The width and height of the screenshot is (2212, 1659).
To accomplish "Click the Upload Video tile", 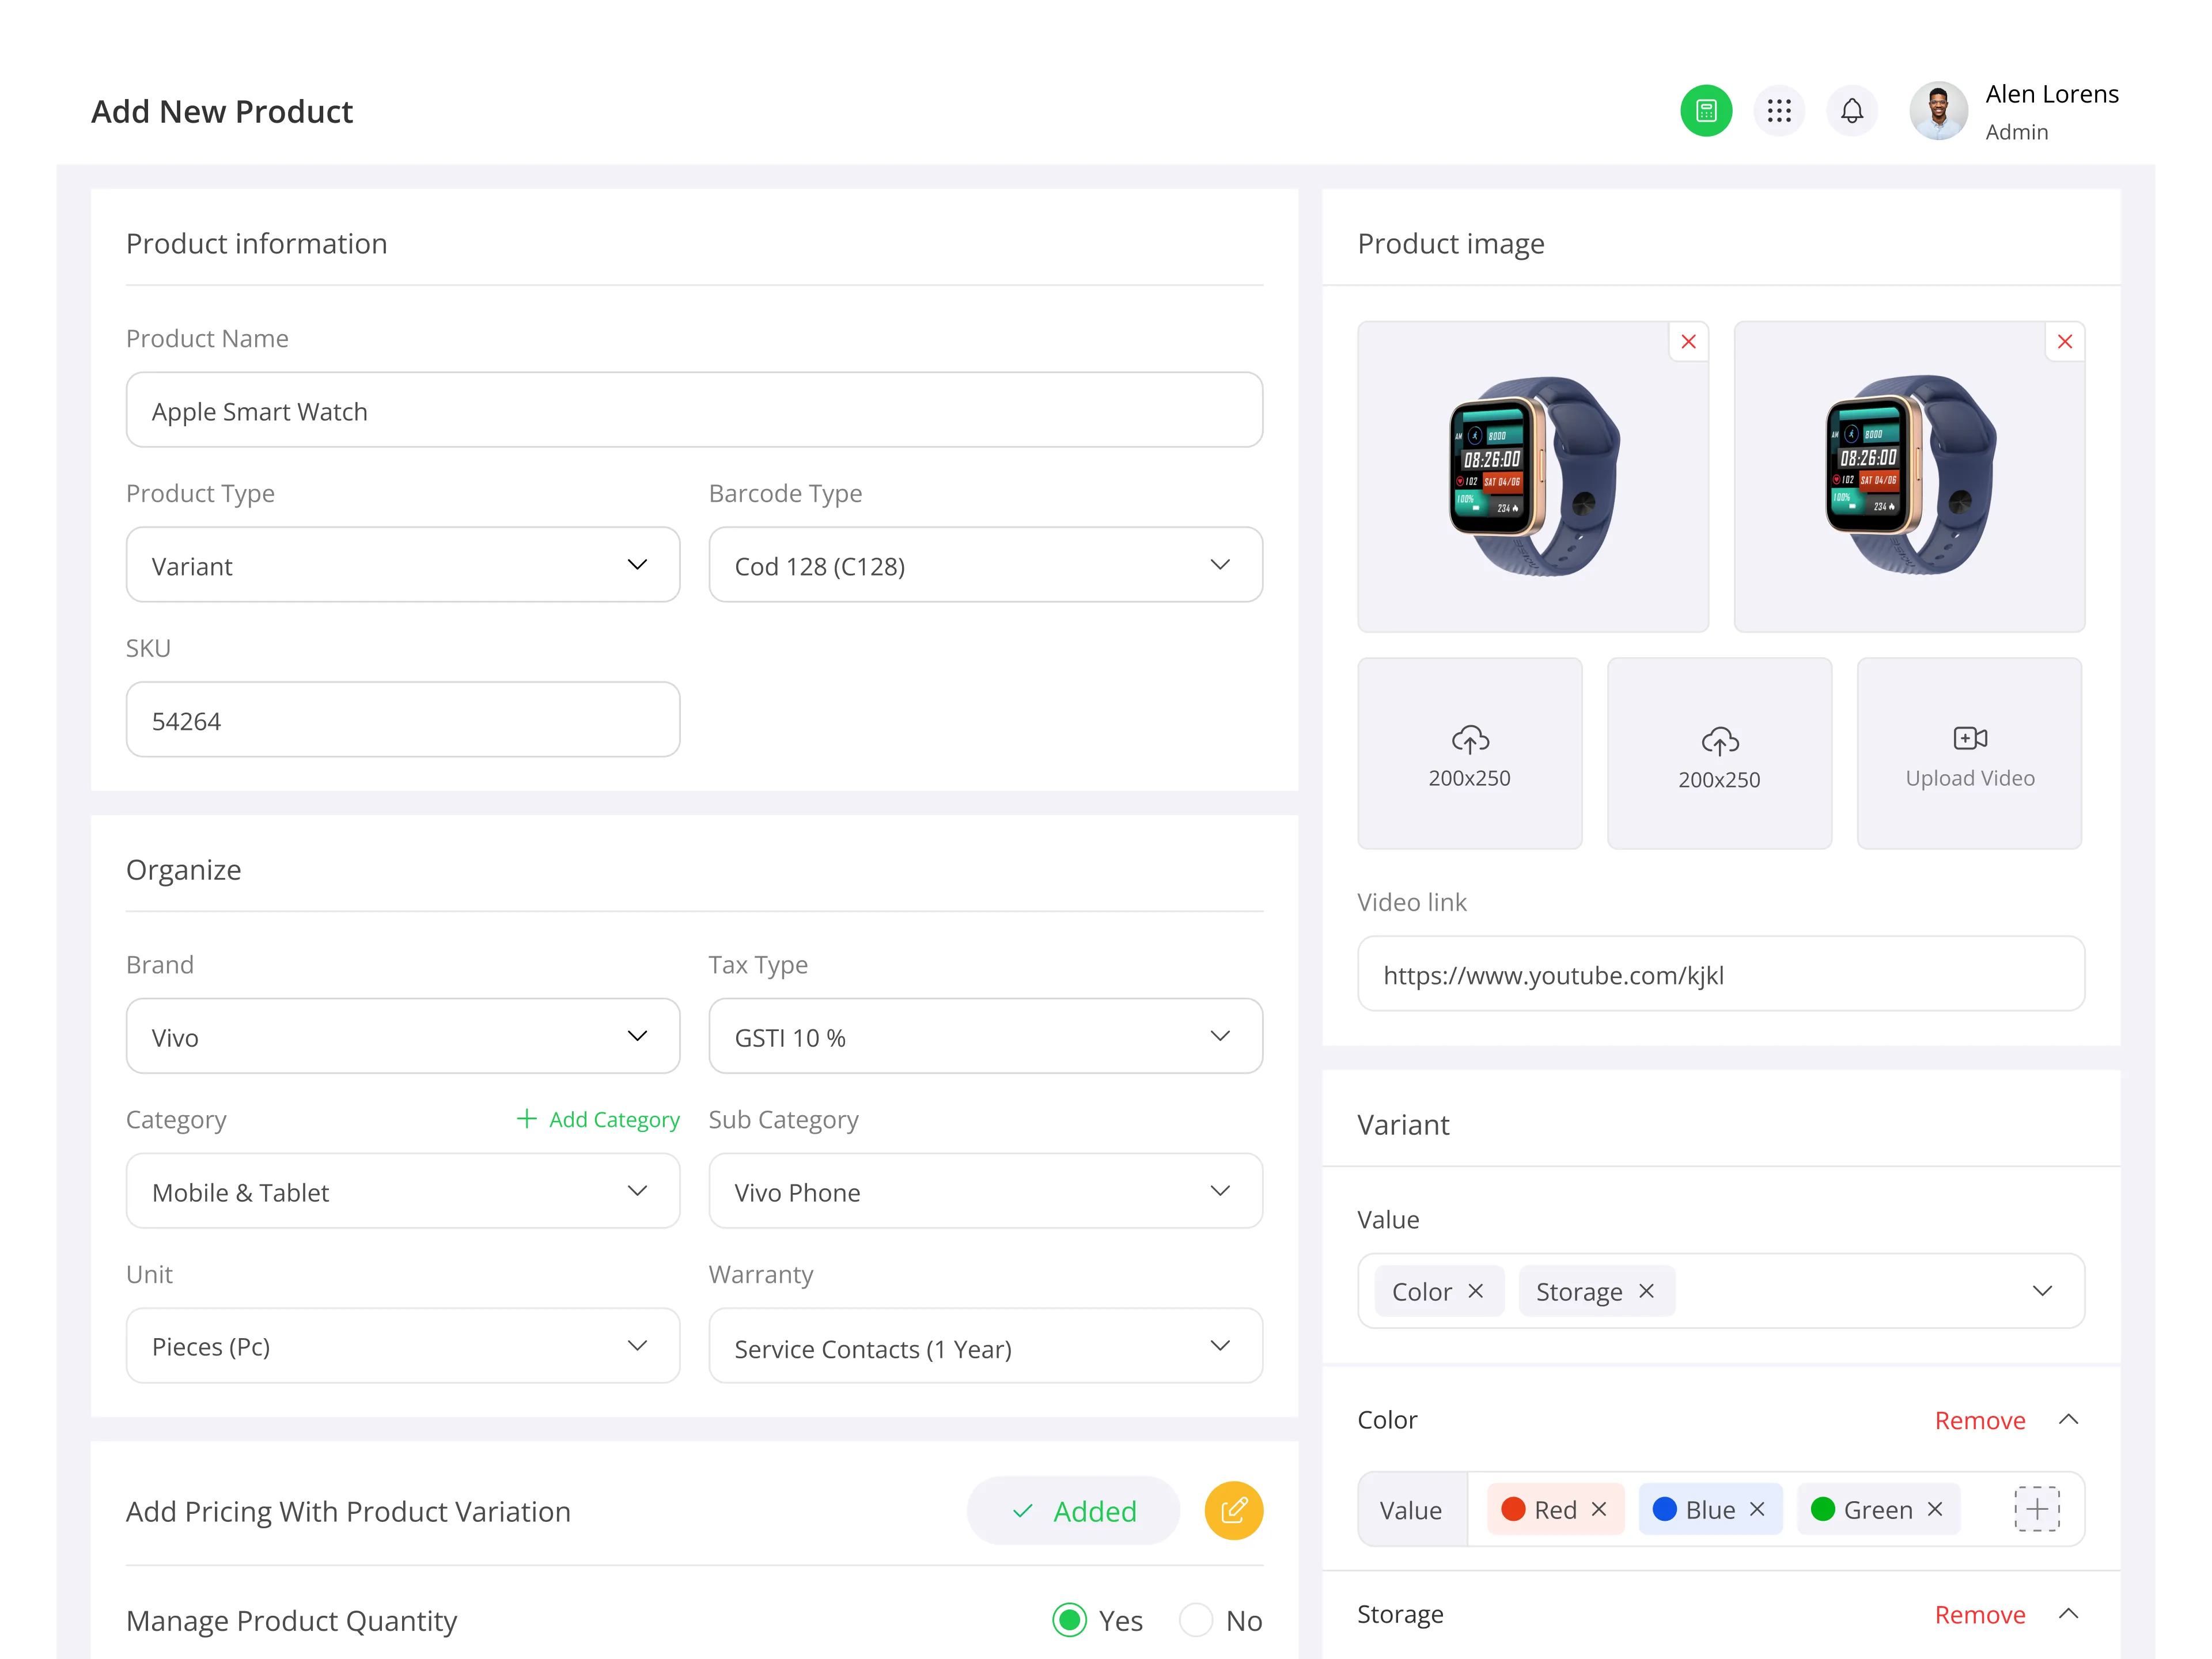I will click(x=1969, y=753).
